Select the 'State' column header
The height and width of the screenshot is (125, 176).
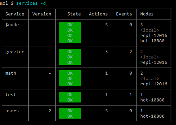click(x=74, y=14)
